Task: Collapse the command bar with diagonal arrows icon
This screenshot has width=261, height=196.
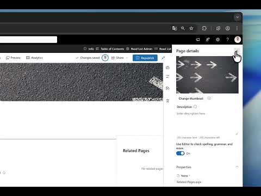Action: coord(163,58)
